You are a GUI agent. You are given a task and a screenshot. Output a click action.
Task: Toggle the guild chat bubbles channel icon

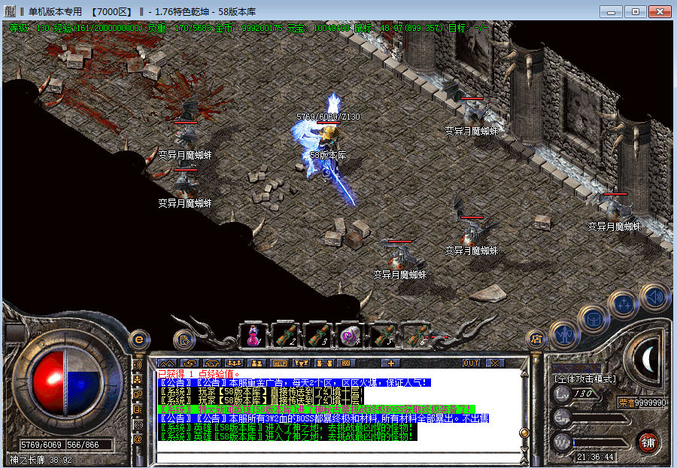(x=138, y=394)
